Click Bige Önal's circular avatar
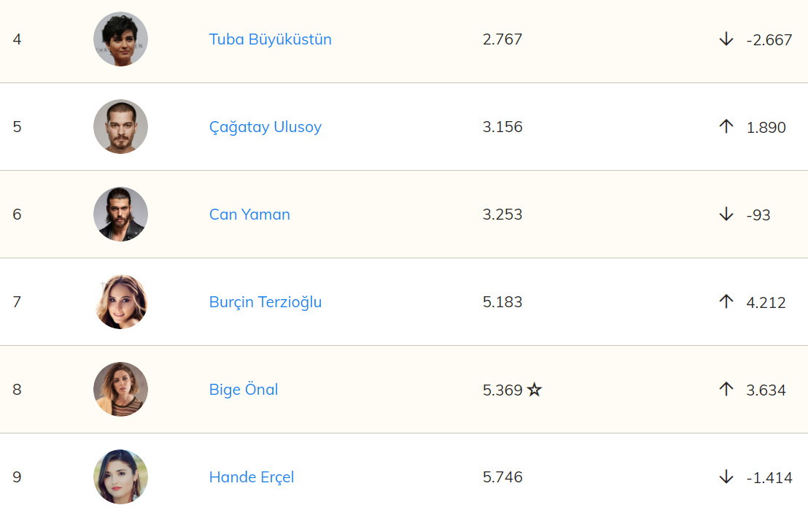 (x=120, y=390)
